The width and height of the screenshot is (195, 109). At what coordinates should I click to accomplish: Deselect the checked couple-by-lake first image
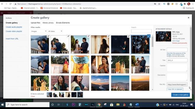[48, 36]
